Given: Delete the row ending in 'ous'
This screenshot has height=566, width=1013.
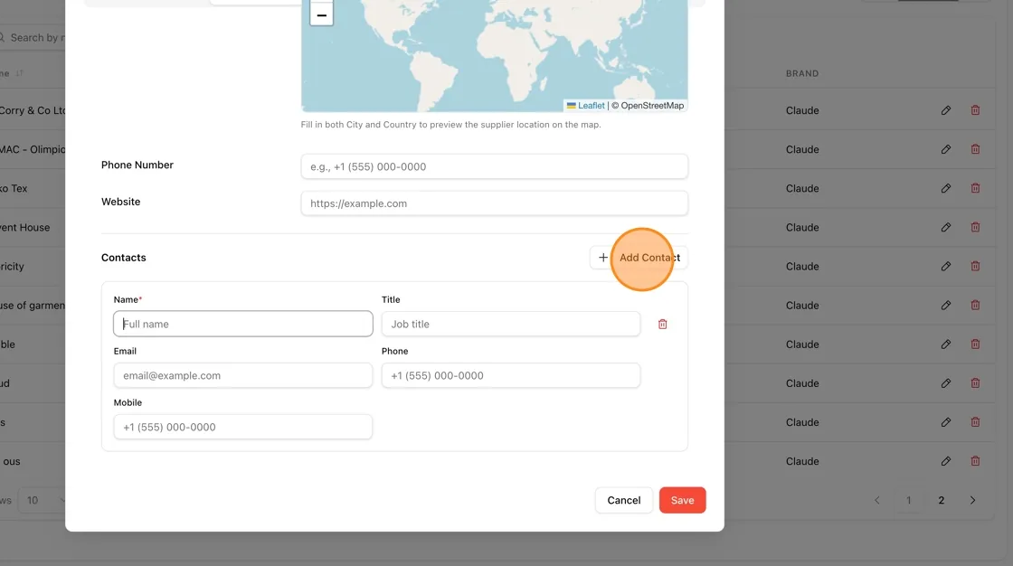Looking at the screenshot, I should 976,461.
